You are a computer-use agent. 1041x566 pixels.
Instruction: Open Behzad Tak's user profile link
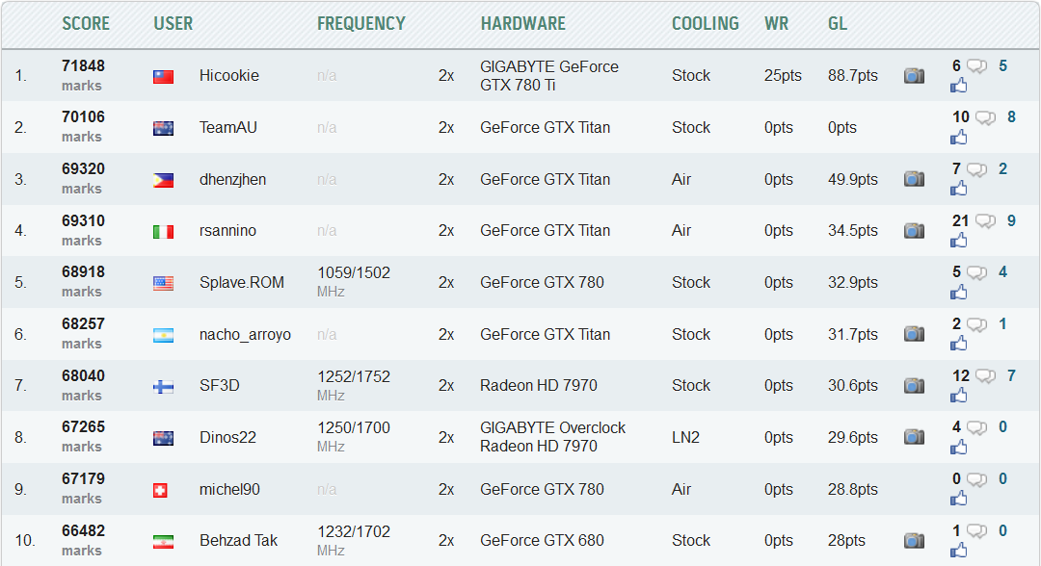coord(238,541)
